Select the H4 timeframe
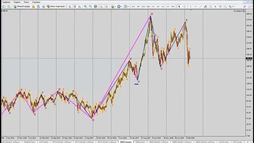Viewport: 254px width, 143px height. click(158, 6)
